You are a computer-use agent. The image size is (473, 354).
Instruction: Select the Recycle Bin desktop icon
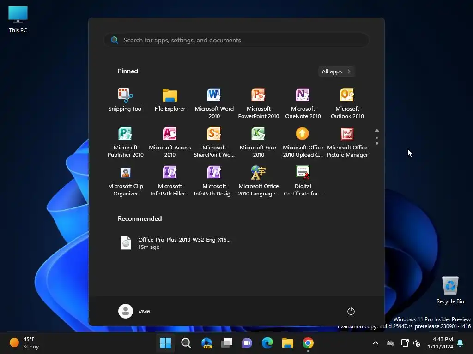tap(450, 290)
